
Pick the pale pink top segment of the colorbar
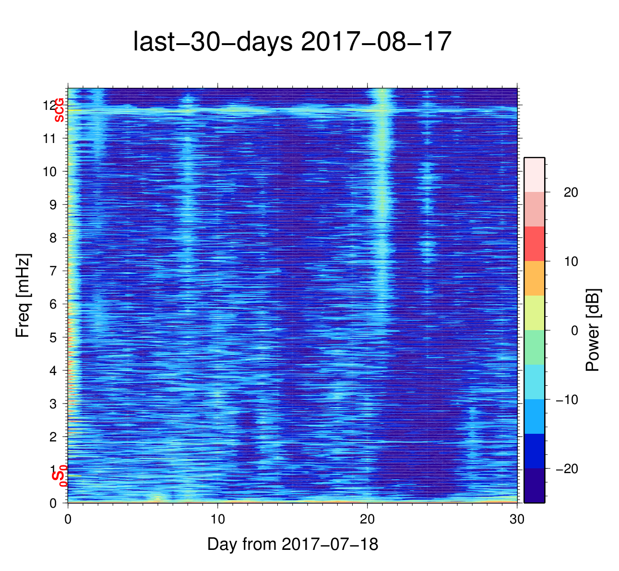coord(534,175)
